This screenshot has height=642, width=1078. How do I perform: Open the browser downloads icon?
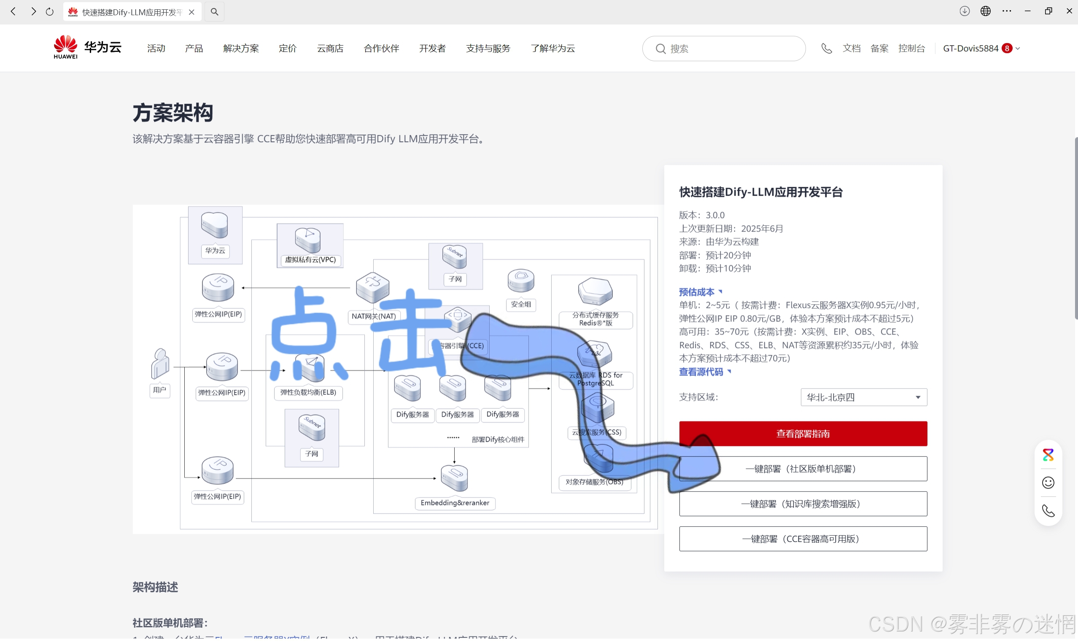pyautogui.click(x=964, y=11)
